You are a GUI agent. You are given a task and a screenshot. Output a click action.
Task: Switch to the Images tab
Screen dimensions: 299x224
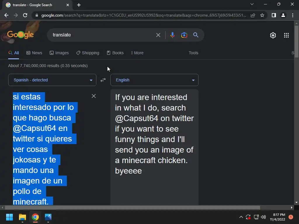tap(59, 53)
